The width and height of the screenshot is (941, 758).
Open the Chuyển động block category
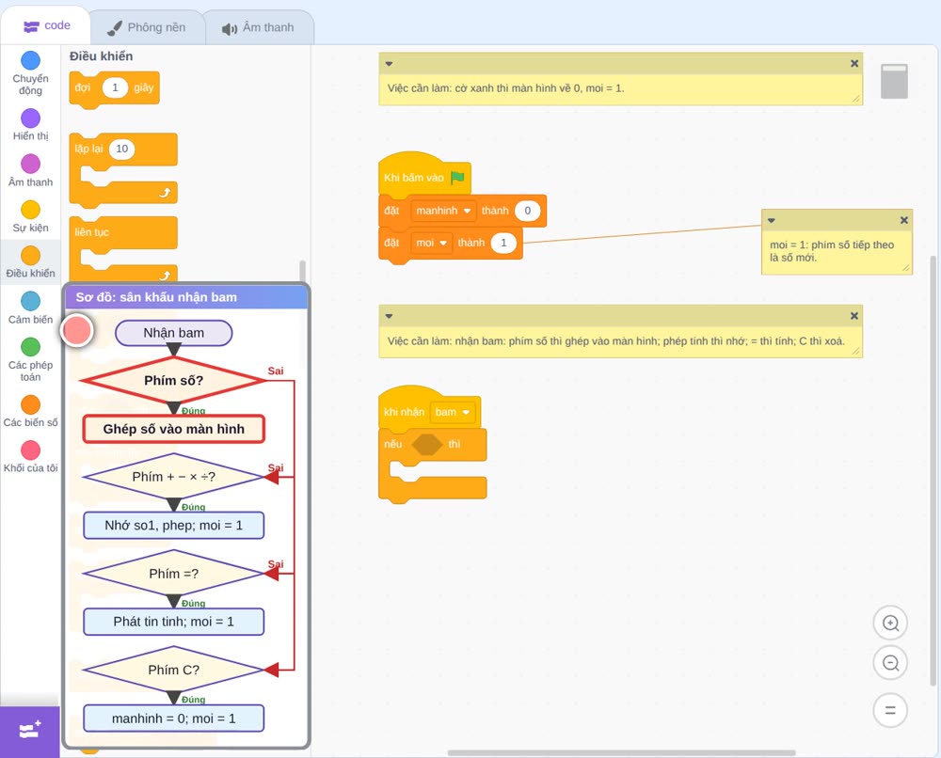click(x=30, y=72)
